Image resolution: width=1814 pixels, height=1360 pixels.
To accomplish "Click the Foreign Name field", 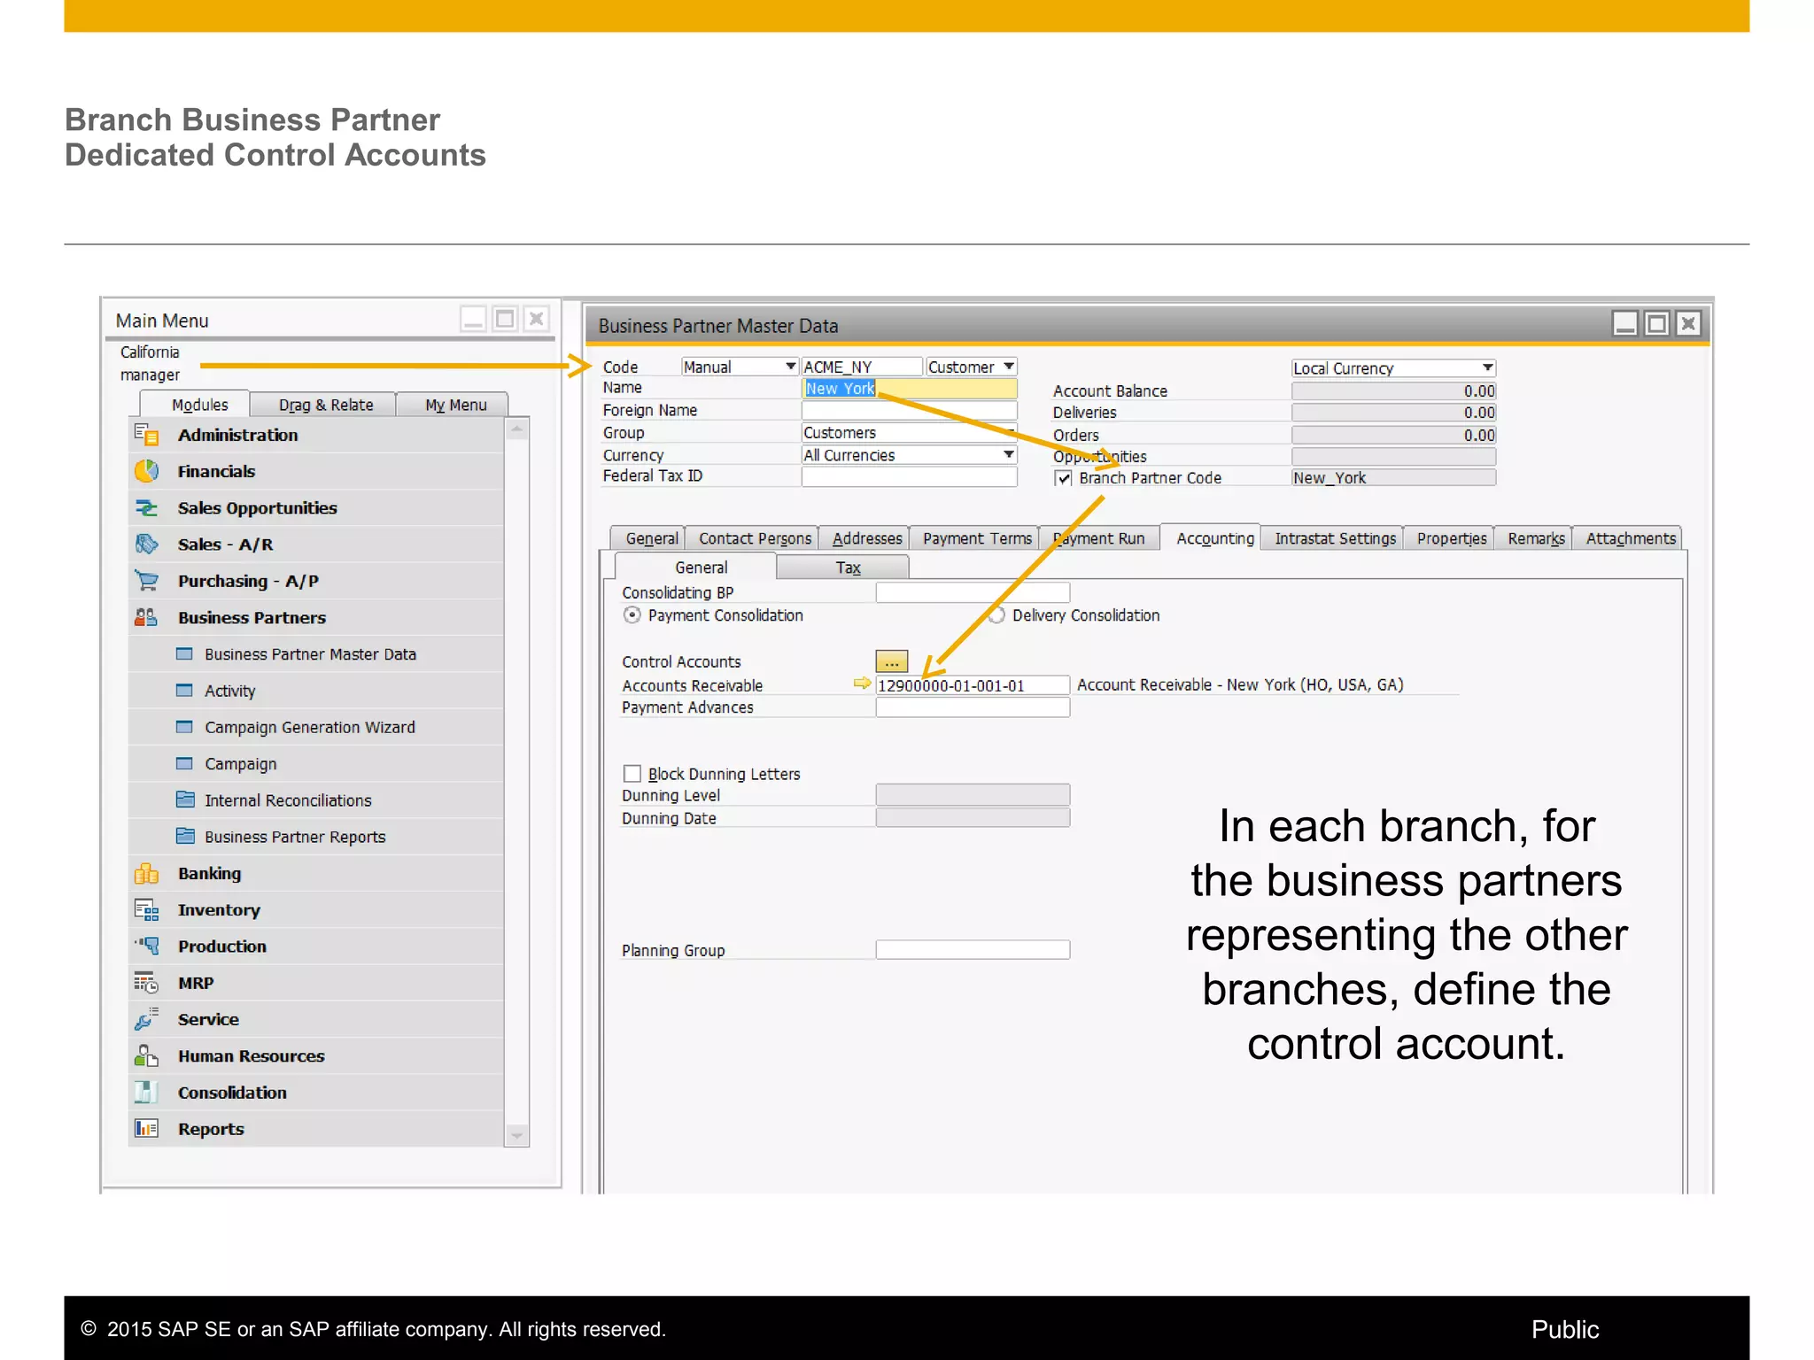I will pos(909,411).
